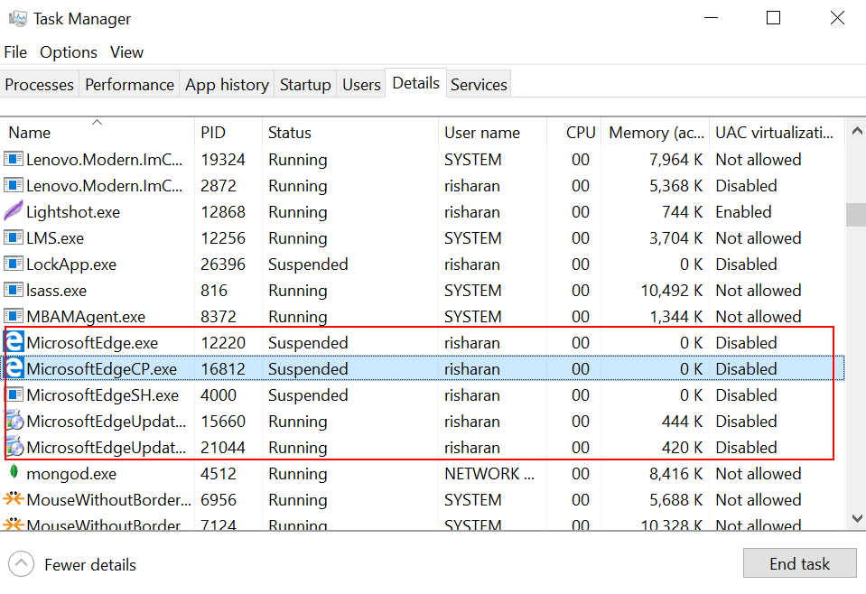866x594 pixels.
Task: Switch to the Processes tab
Action: click(39, 85)
